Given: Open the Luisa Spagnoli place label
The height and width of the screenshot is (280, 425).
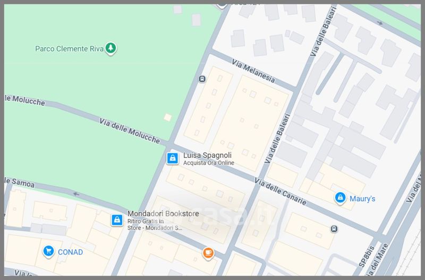Looking at the screenshot, I should 207,155.
